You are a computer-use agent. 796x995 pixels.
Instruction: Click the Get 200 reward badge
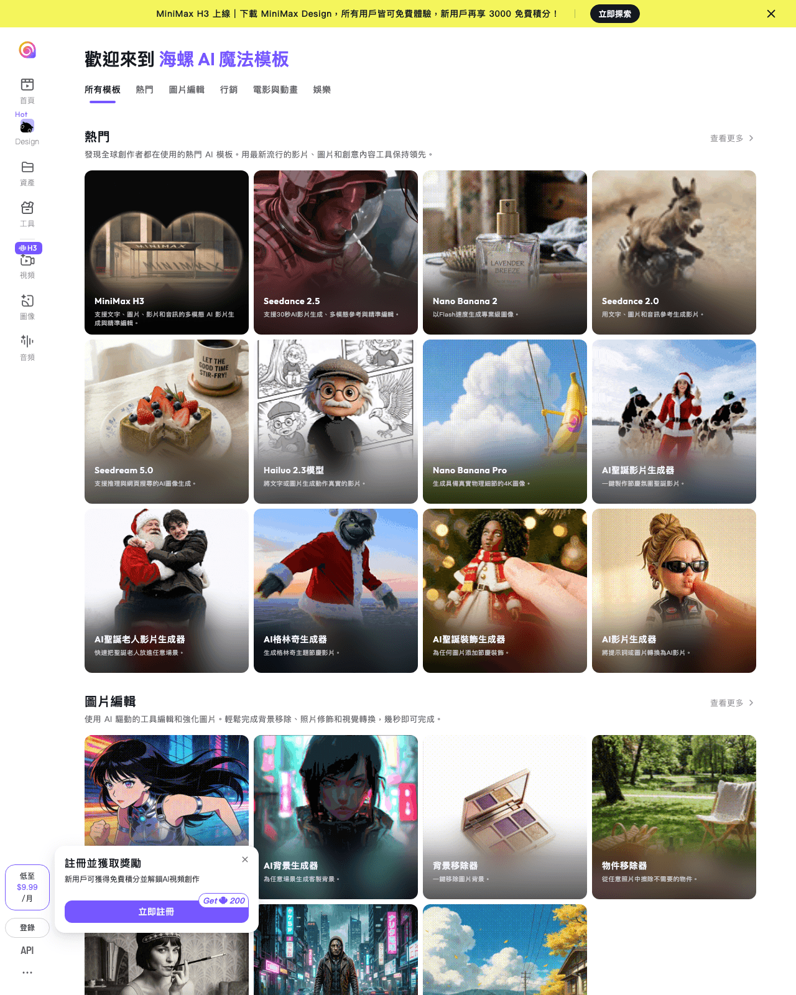(224, 900)
